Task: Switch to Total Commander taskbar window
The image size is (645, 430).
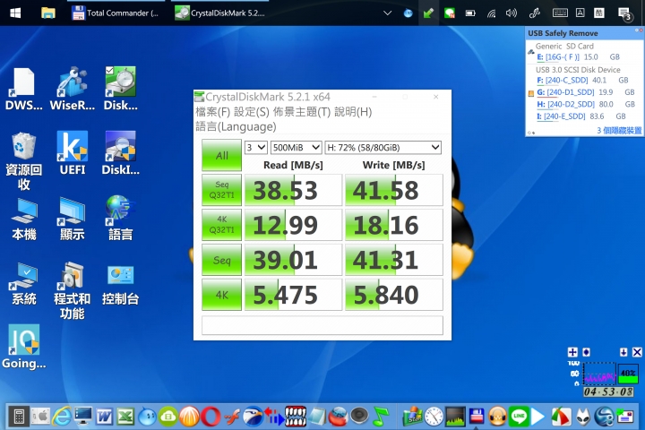Action: (116, 13)
